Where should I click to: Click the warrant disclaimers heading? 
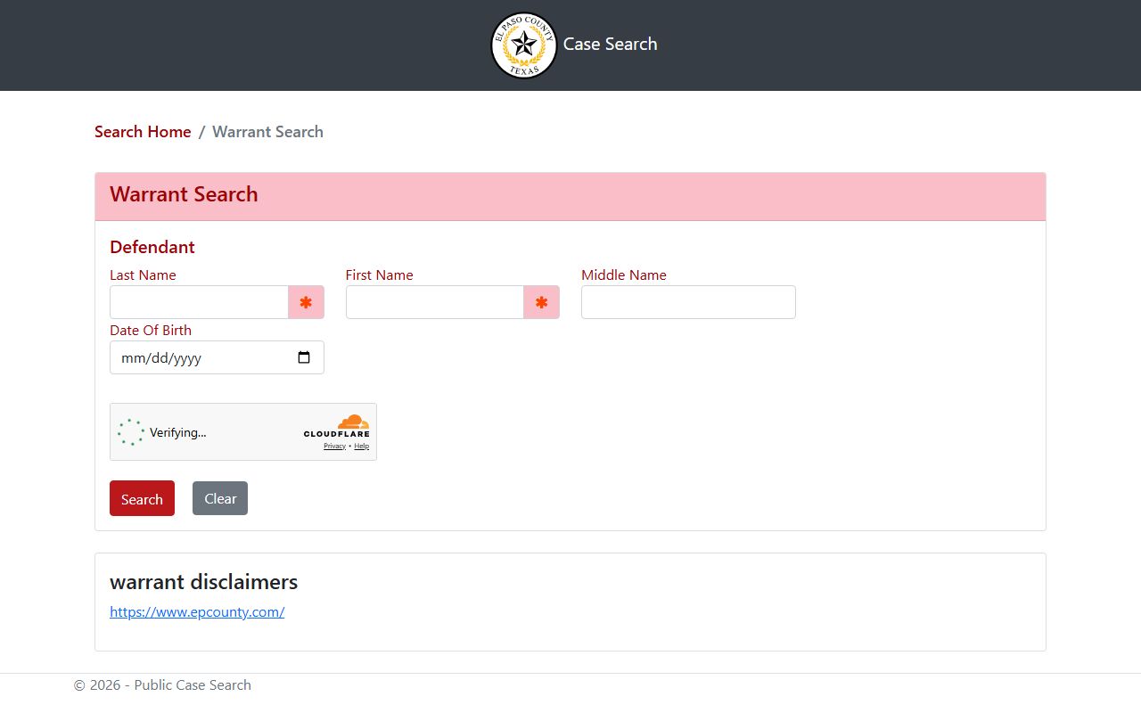[204, 582]
